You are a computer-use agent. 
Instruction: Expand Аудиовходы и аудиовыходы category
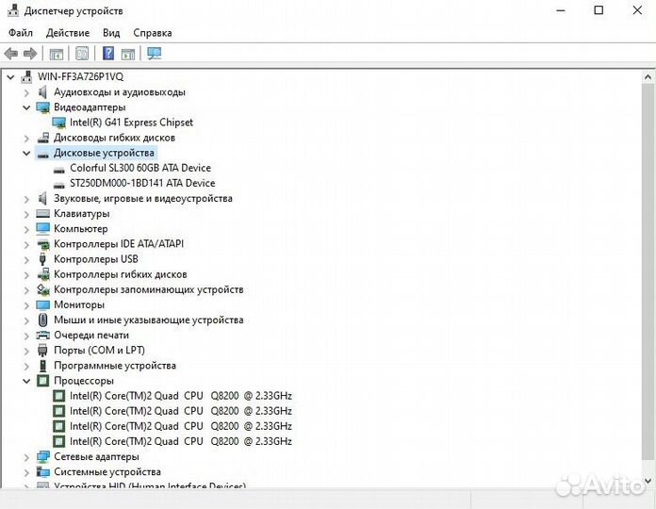point(26,92)
